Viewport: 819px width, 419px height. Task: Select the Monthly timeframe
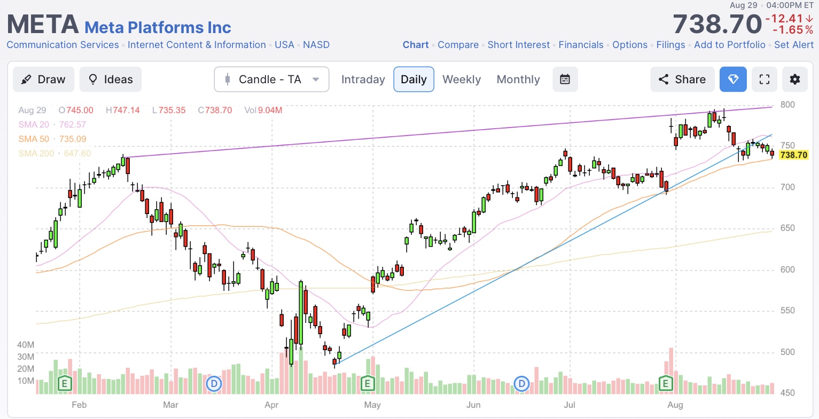pyautogui.click(x=518, y=80)
